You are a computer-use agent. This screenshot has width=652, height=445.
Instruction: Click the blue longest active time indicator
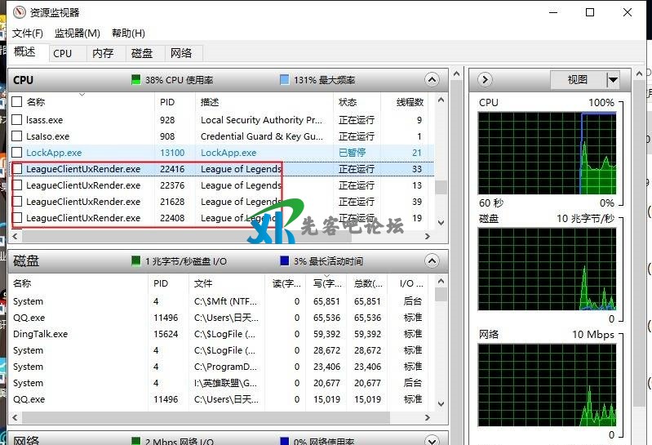point(284,261)
